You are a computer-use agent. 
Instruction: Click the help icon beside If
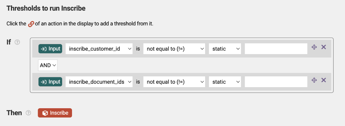[17, 42]
